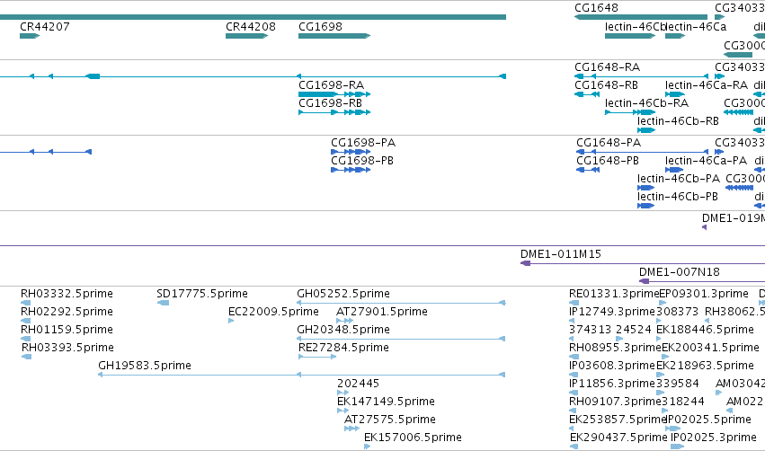Screen dimensions: 765x451
Task: Click the long teal gene bar at top
Action: pos(253,17)
